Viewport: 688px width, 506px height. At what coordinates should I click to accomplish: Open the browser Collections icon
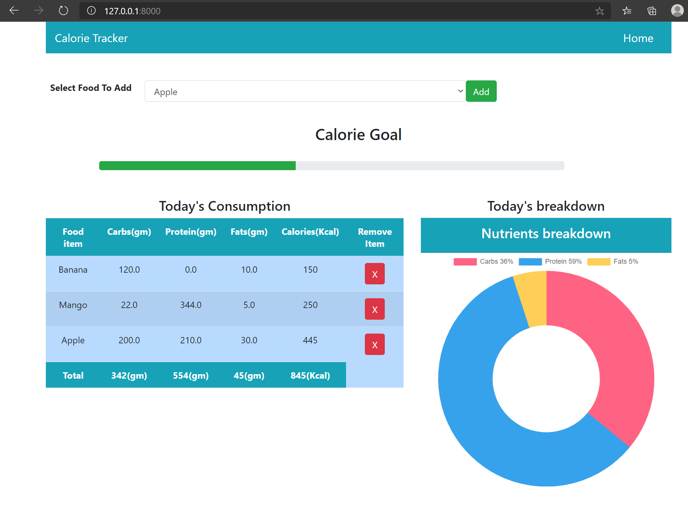652,11
